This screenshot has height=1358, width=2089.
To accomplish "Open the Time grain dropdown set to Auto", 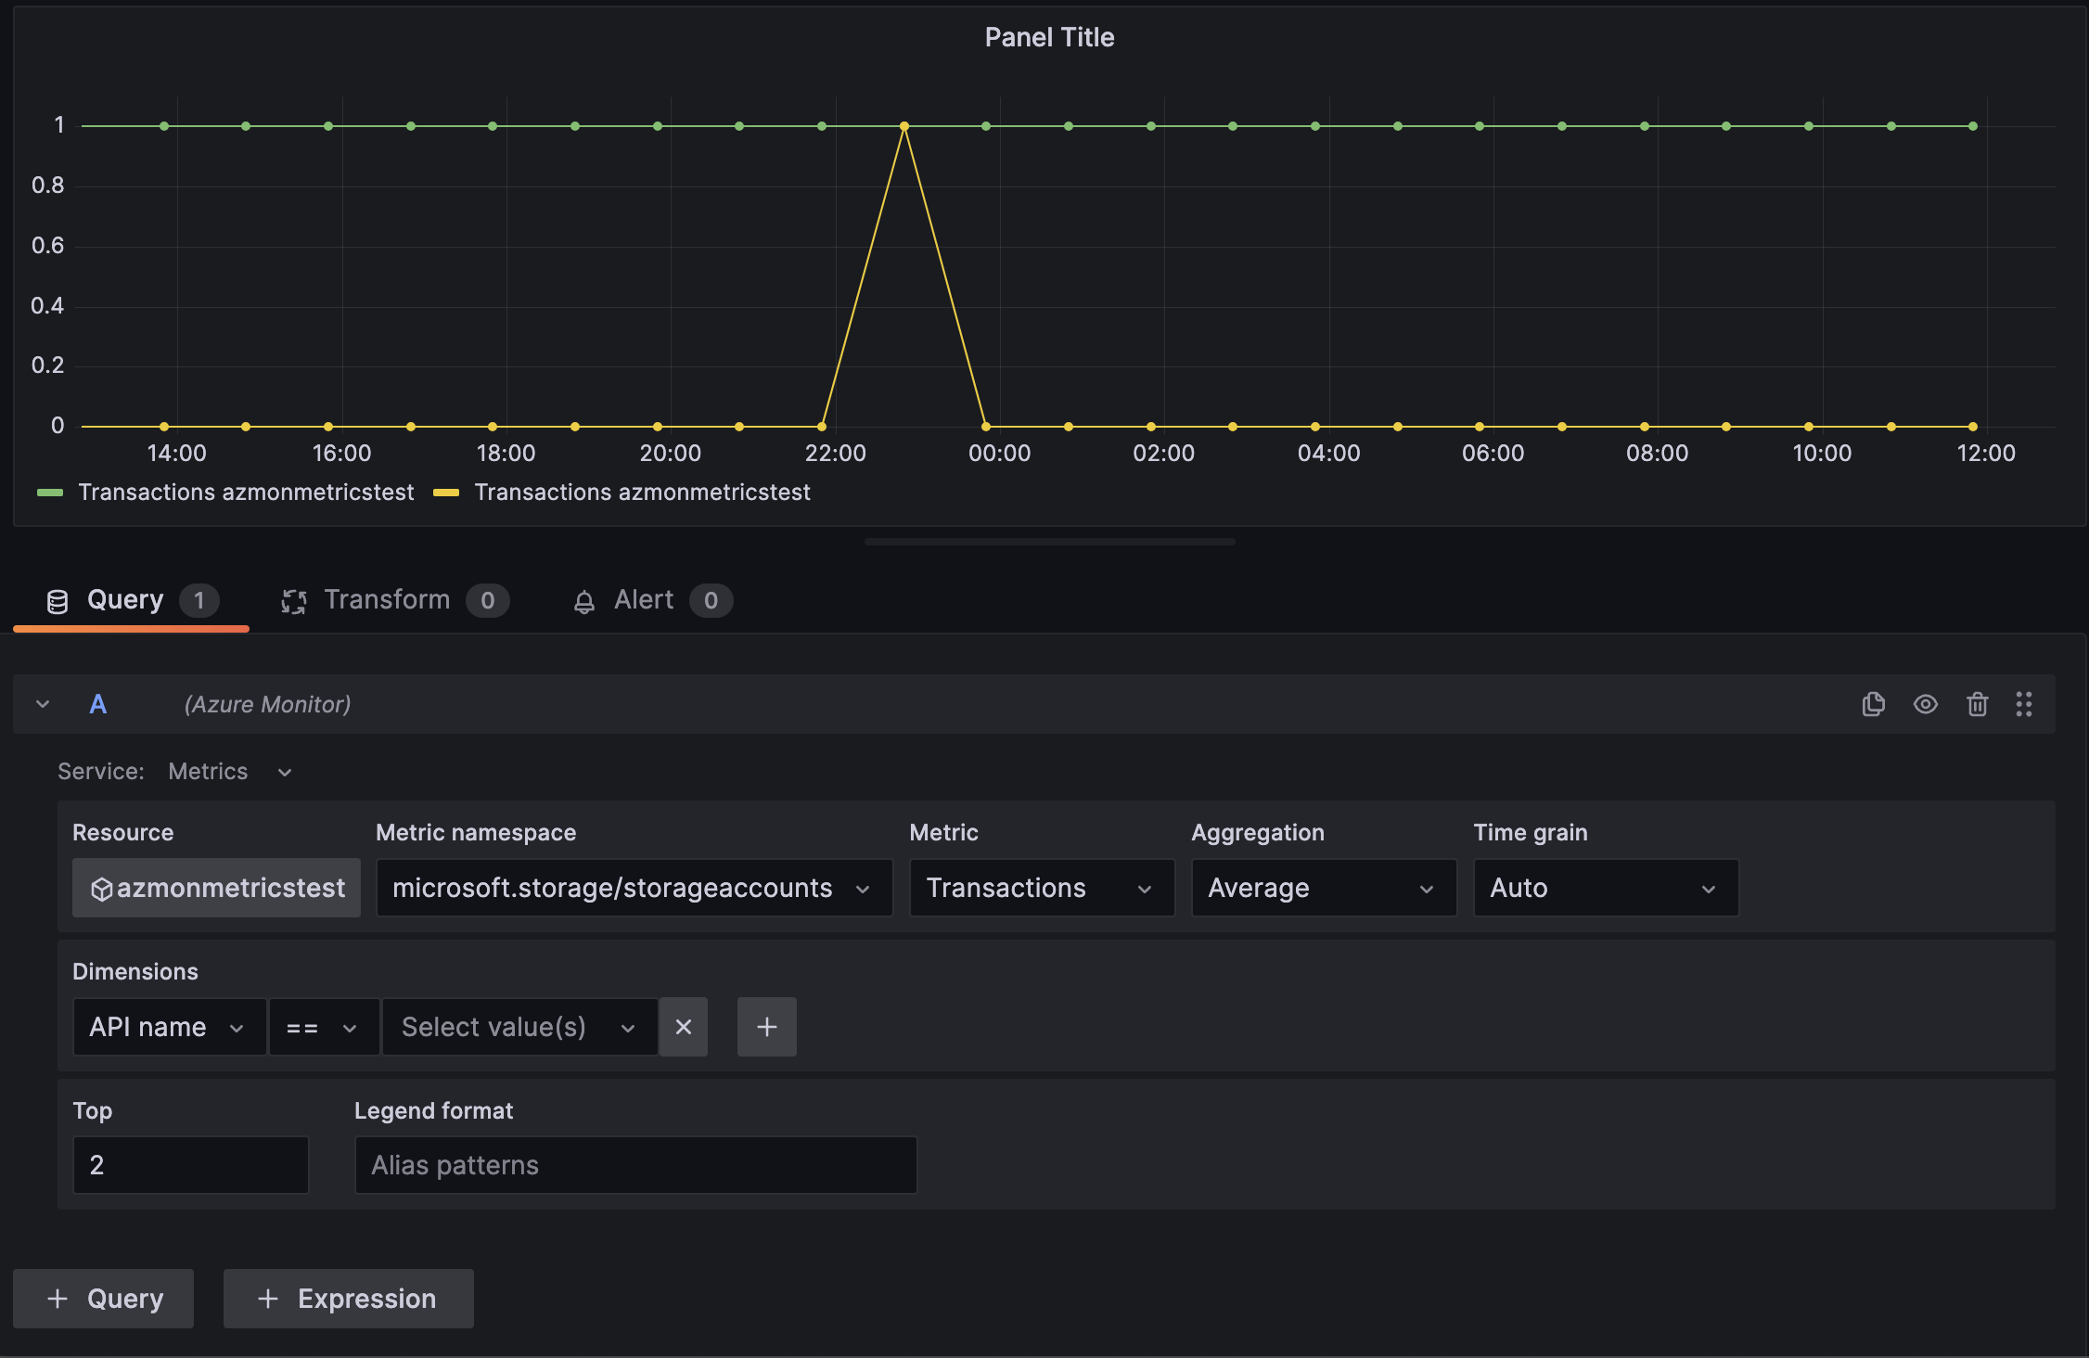I will [x=1604, y=888].
